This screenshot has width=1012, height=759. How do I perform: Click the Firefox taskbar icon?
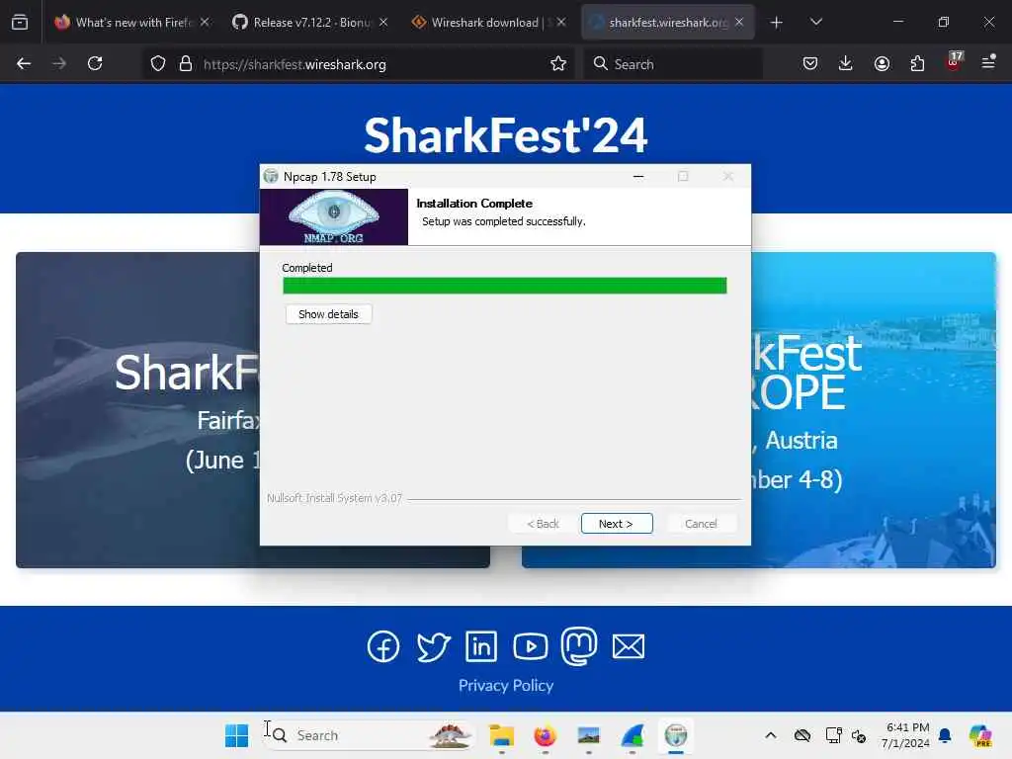point(546,735)
